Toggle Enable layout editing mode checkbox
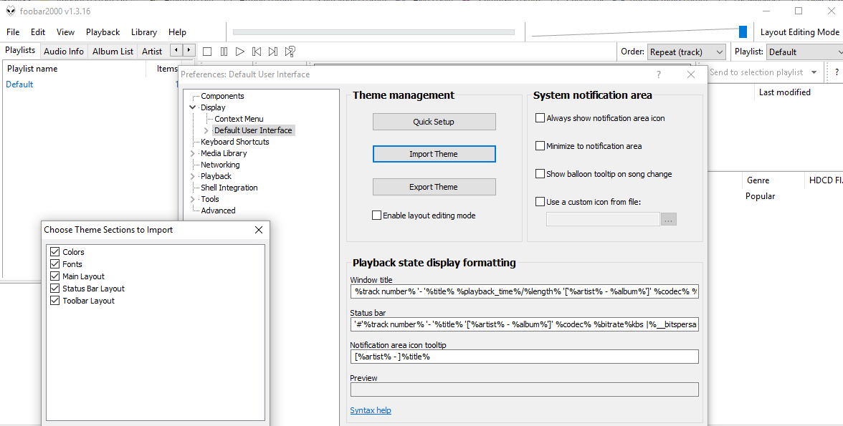The height and width of the screenshot is (426, 843). [377, 216]
